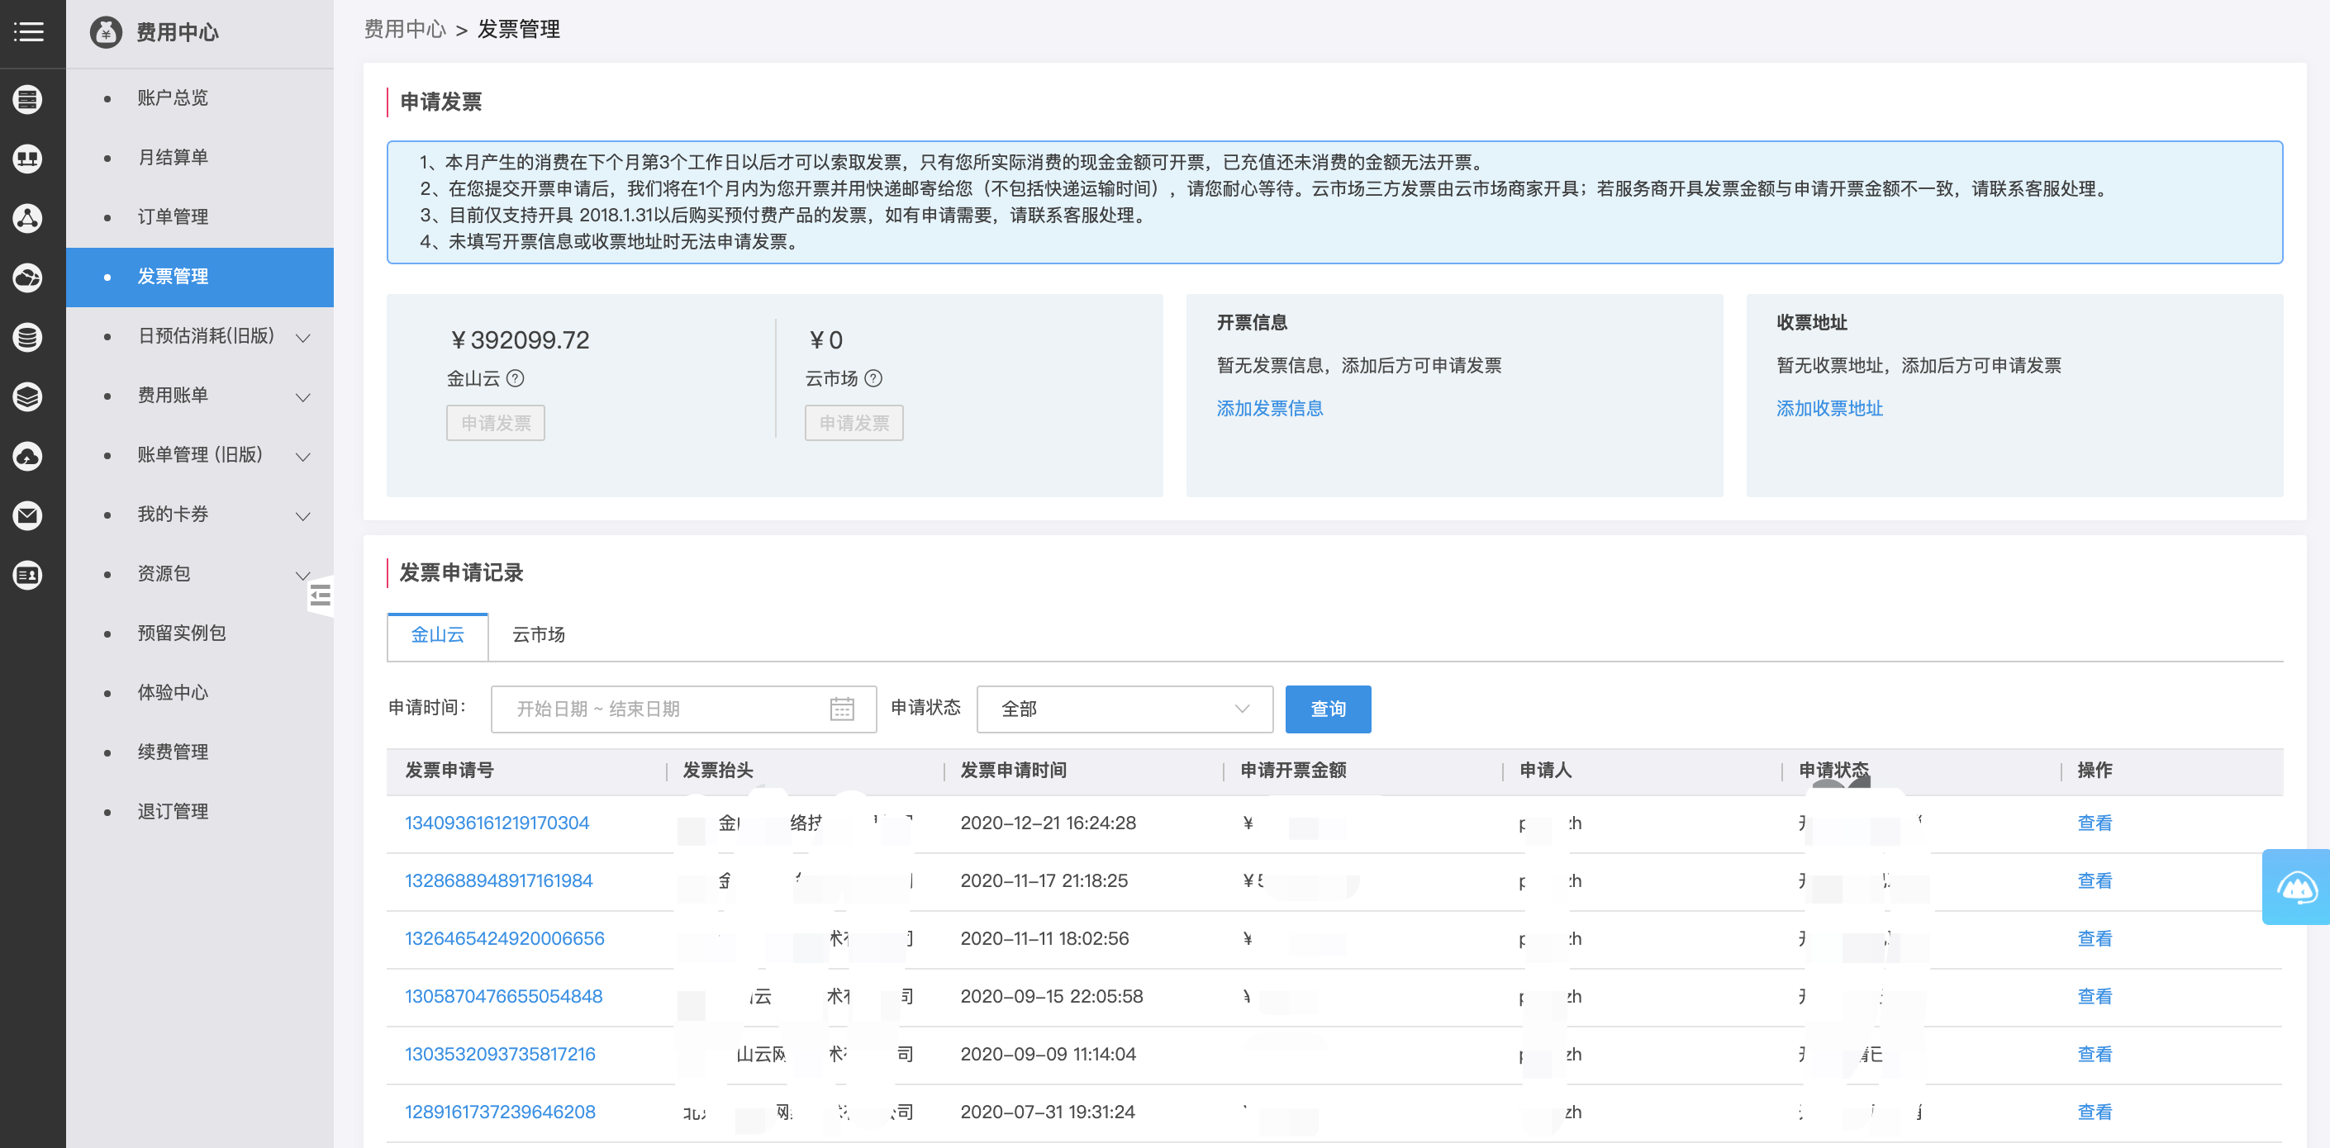Viewport: 2330px width, 1148px height.
Task: Click 查看 for the 2020-11-11 18:02:56 record
Action: point(2094,939)
